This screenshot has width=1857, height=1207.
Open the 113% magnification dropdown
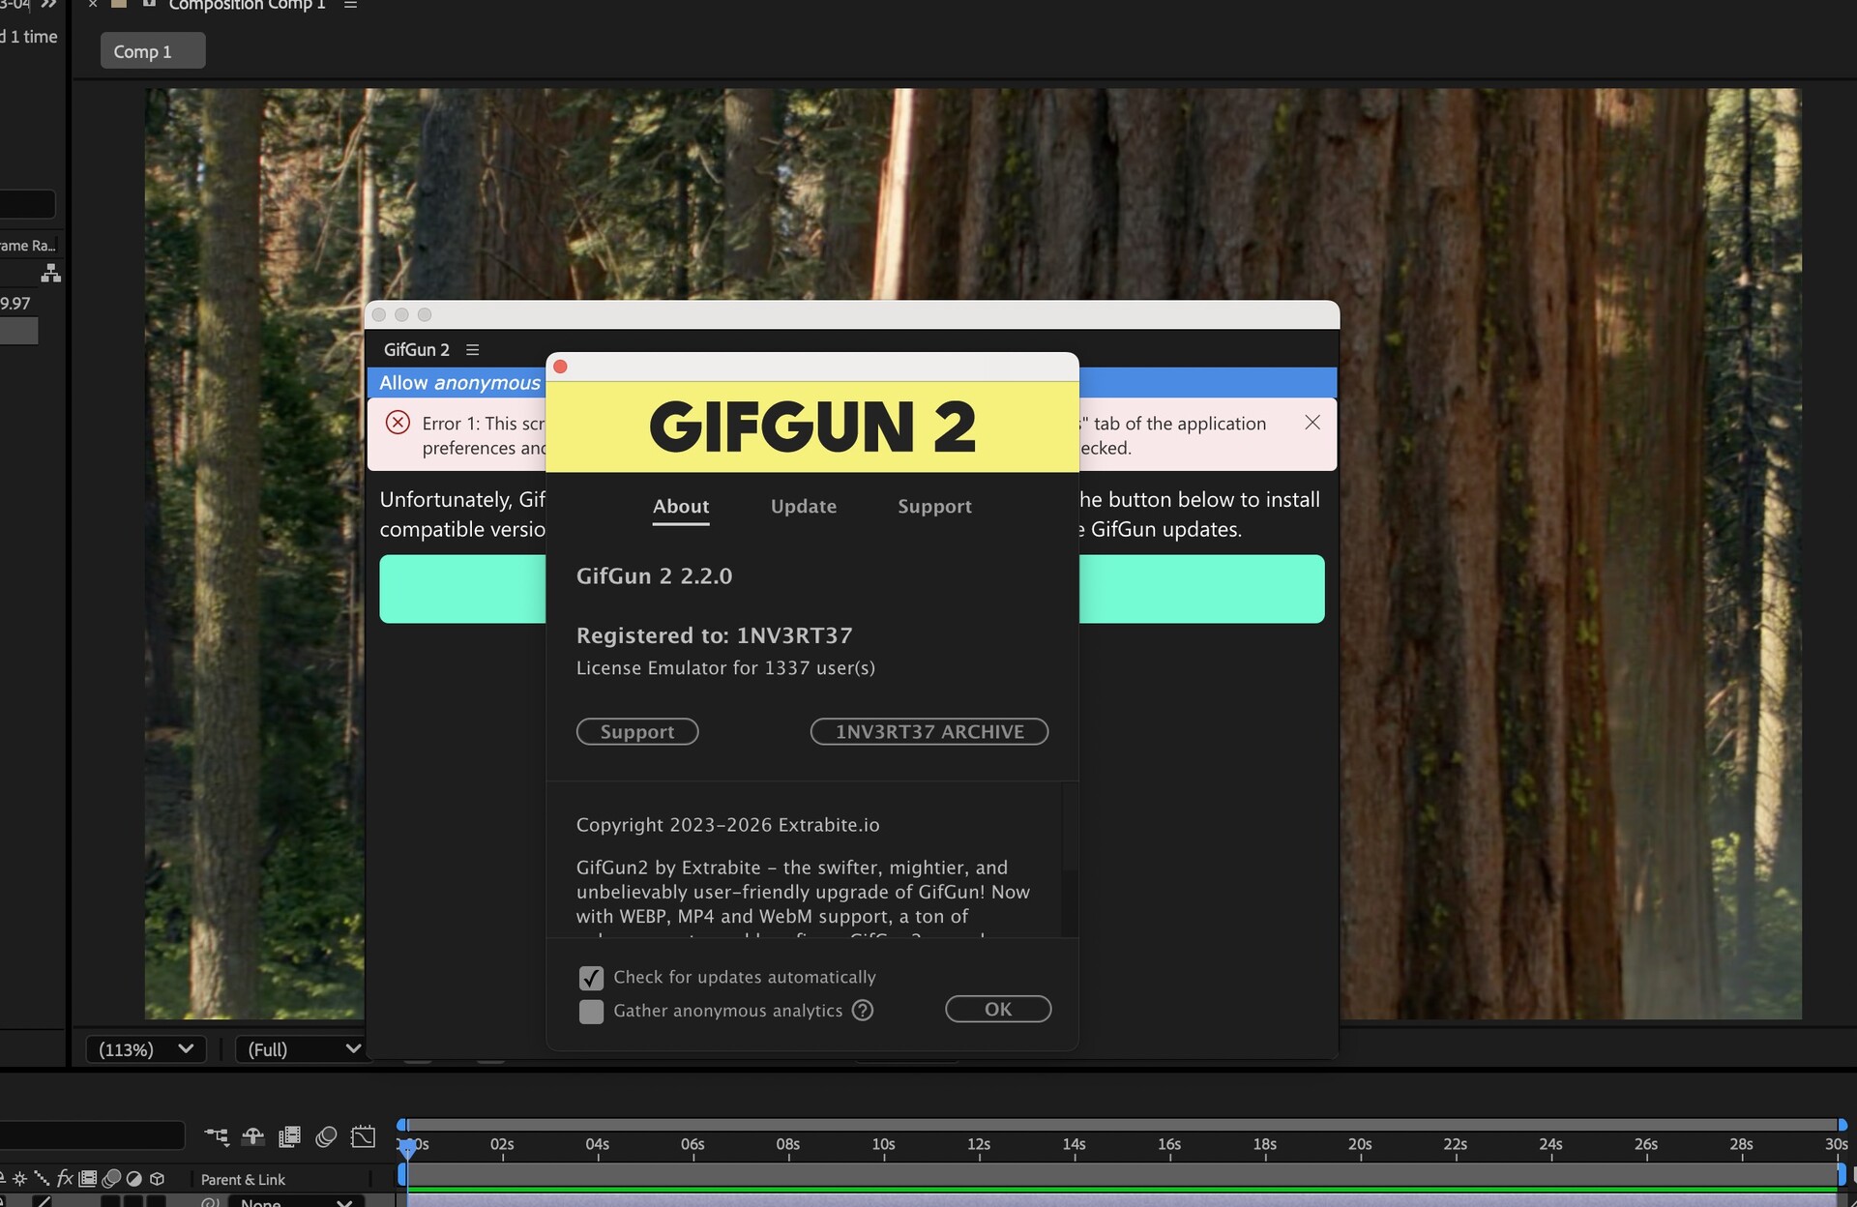pyautogui.click(x=146, y=1049)
